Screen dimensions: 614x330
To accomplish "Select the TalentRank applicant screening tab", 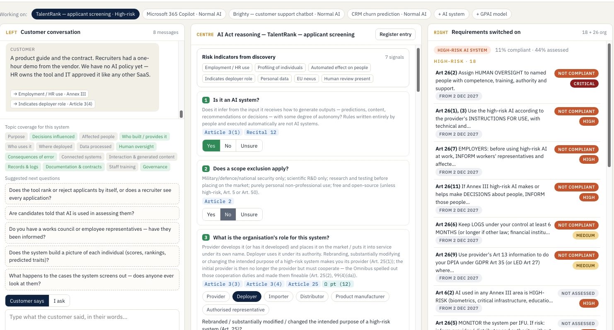I will point(85,14).
